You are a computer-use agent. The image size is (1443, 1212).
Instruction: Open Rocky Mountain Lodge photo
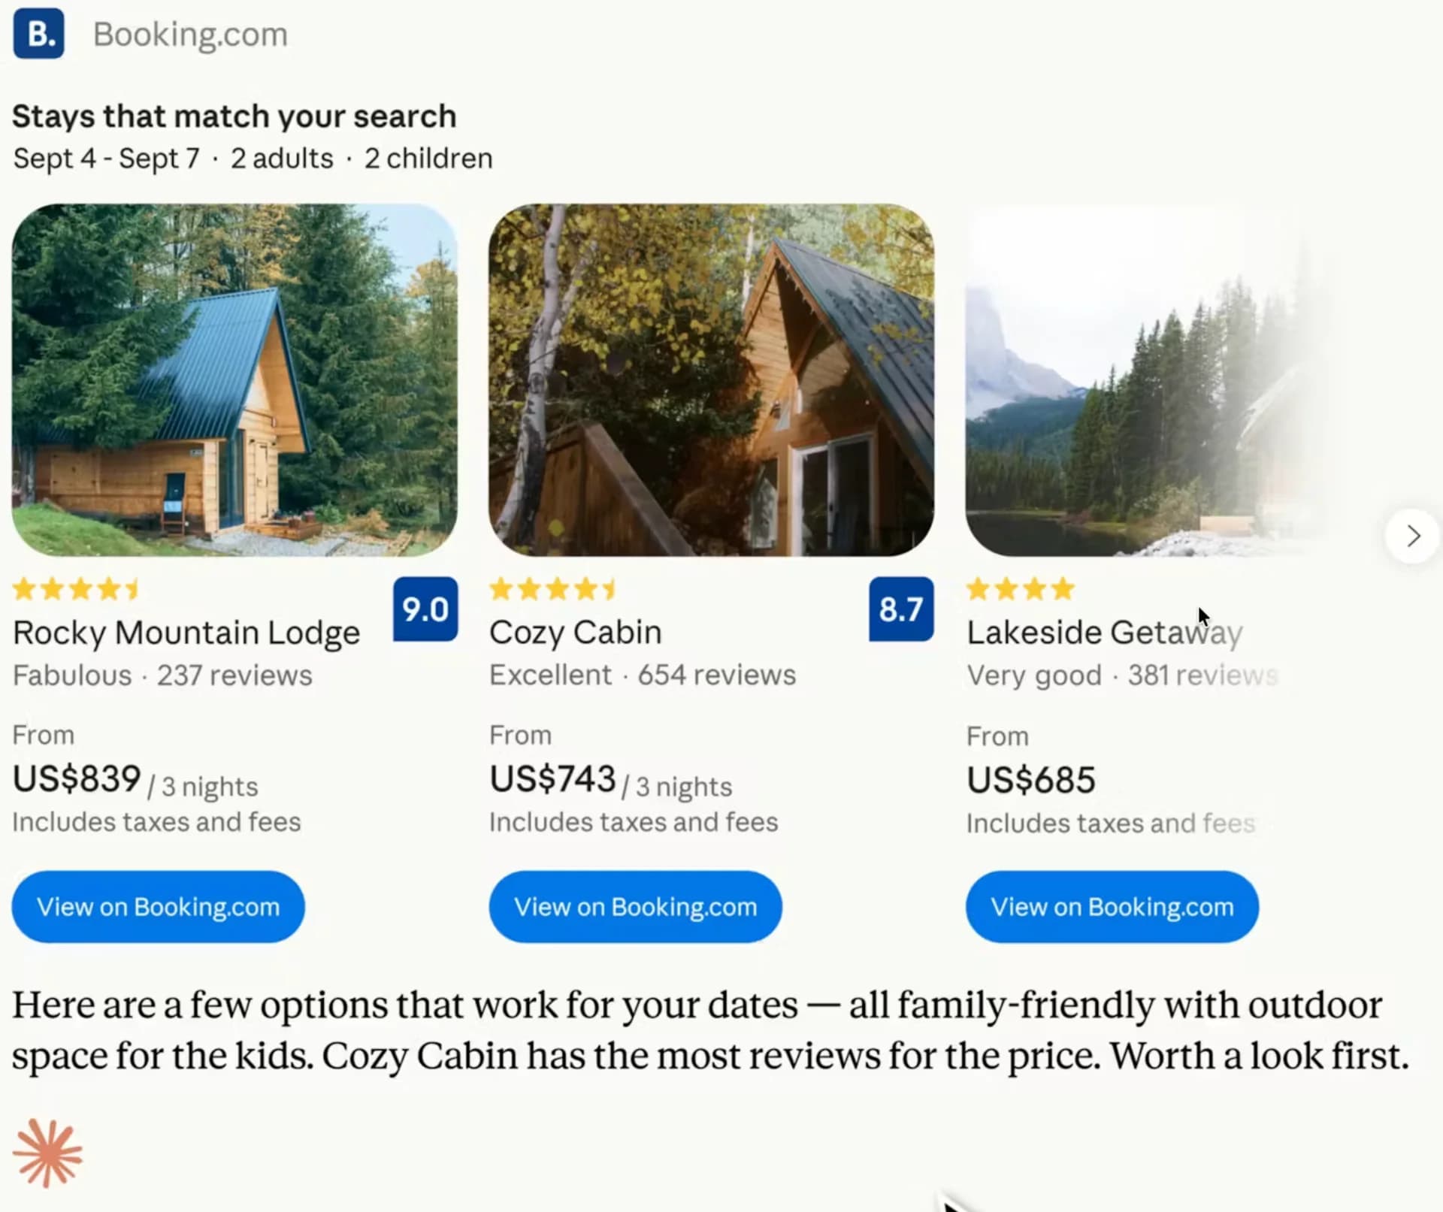(234, 380)
